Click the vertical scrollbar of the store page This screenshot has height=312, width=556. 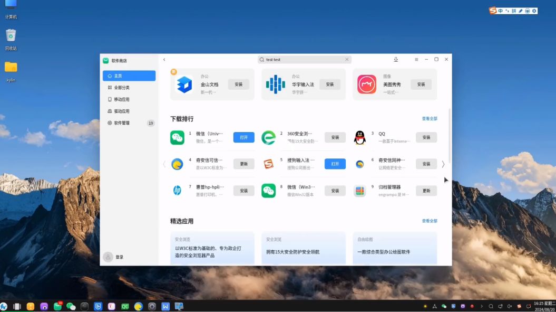coord(450,137)
